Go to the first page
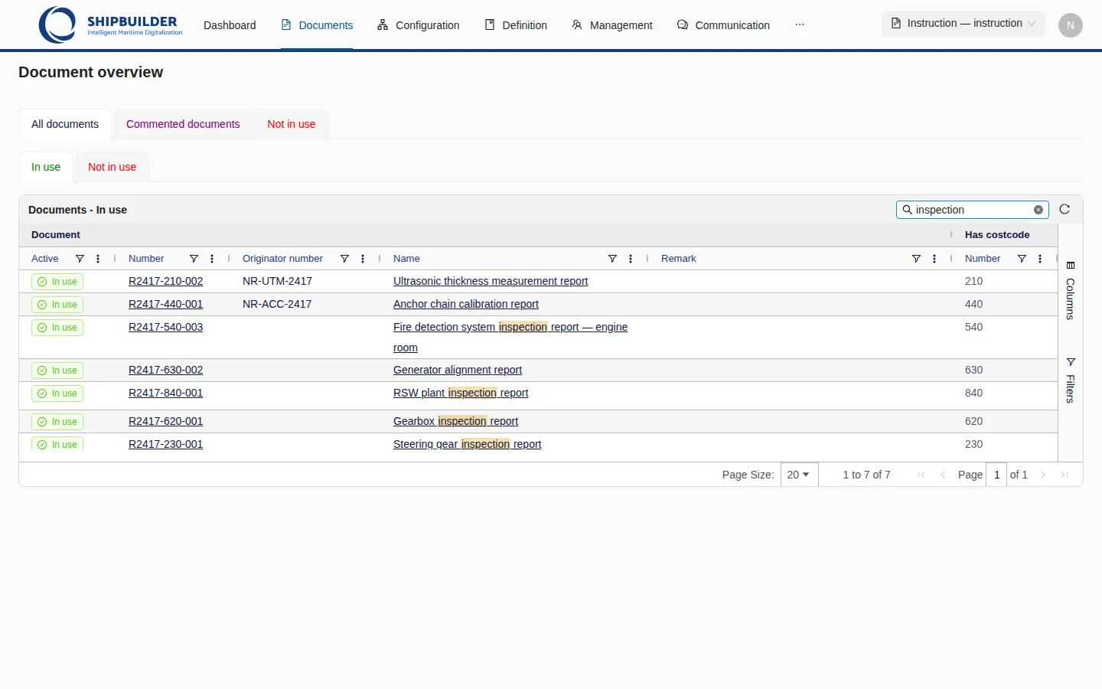This screenshot has height=689, width=1102. pyautogui.click(x=921, y=475)
